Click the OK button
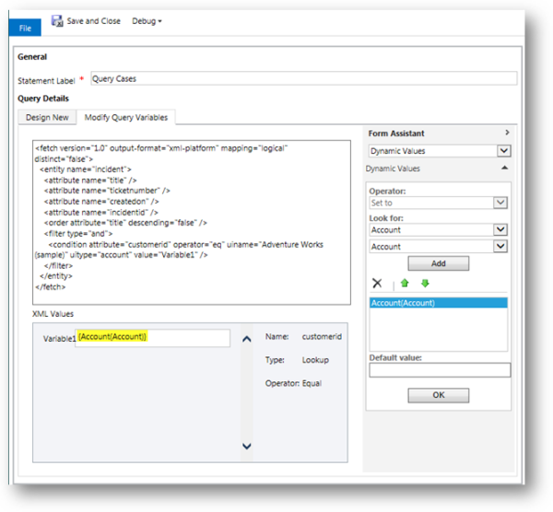The height and width of the screenshot is (512, 553). (439, 395)
